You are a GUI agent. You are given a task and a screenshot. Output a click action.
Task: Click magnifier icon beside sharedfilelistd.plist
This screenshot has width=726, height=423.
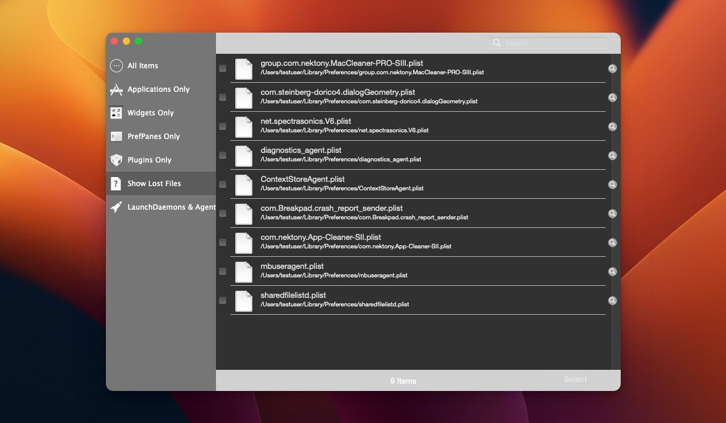click(612, 300)
